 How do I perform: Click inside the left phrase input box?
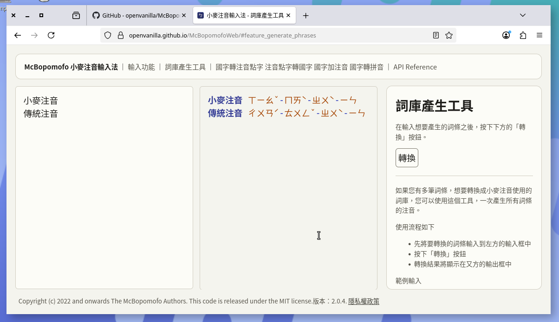(104, 188)
